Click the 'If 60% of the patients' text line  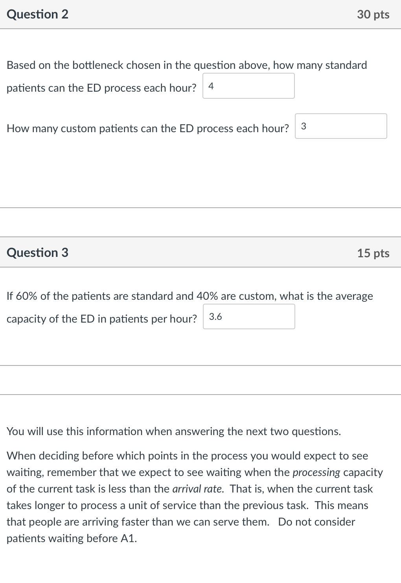pyautogui.click(x=189, y=296)
